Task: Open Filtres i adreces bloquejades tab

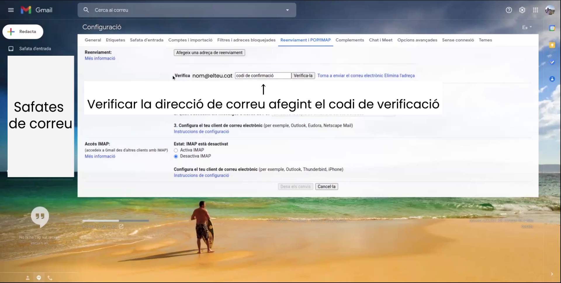Action: 246,40
